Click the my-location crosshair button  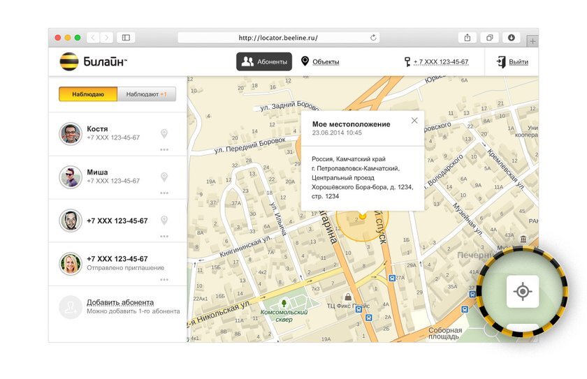pos(523,291)
